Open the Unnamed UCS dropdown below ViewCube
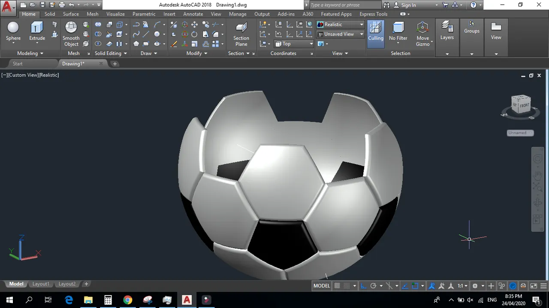 520,133
